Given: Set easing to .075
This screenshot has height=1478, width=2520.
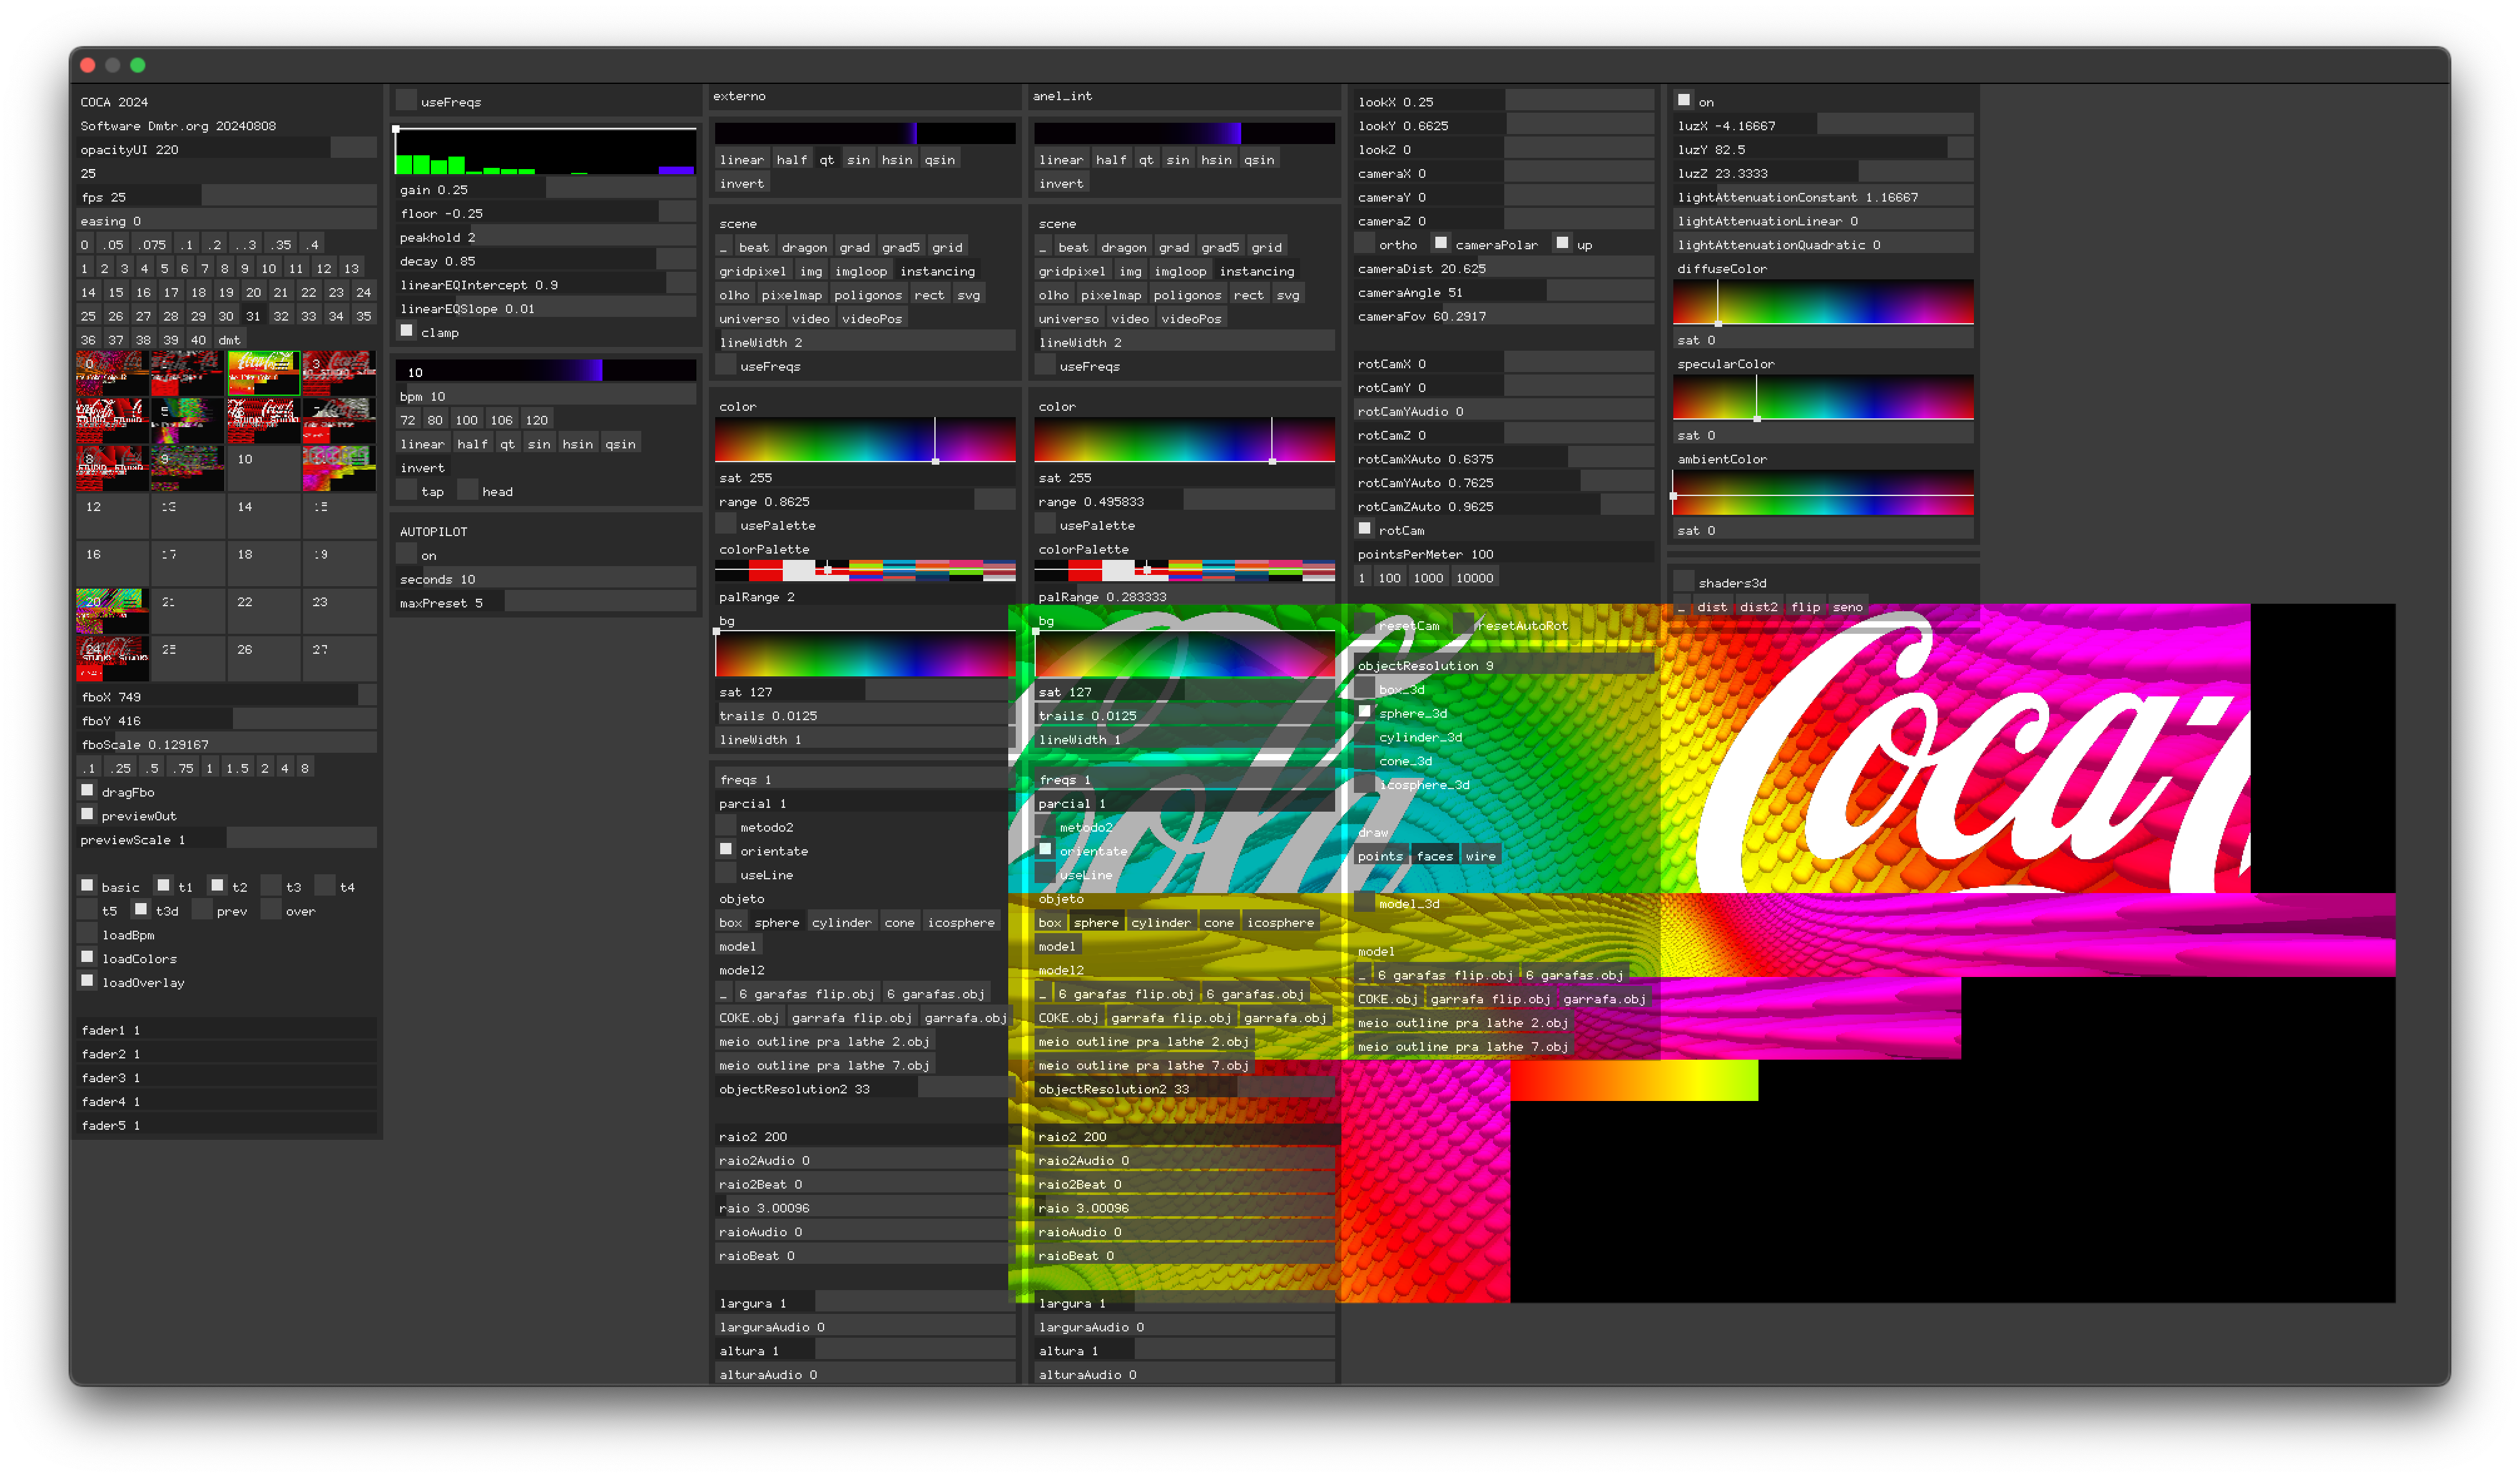Looking at the screenshot, I should (153, 245).
